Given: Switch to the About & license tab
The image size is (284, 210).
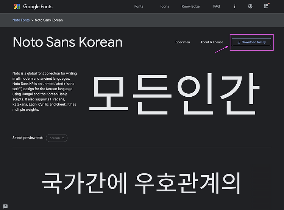Looking at the screenshot, I should pos(212,42).
